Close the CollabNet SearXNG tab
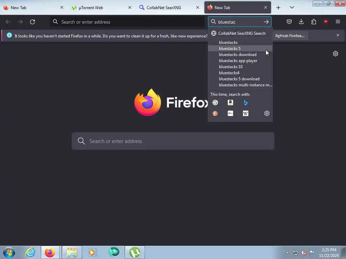The height and width of the screenshot is (259, 346). (198, 8)
